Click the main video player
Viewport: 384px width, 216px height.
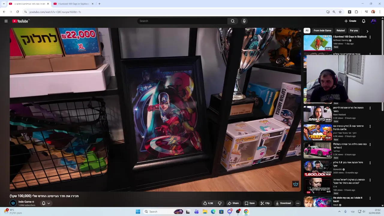155,109
